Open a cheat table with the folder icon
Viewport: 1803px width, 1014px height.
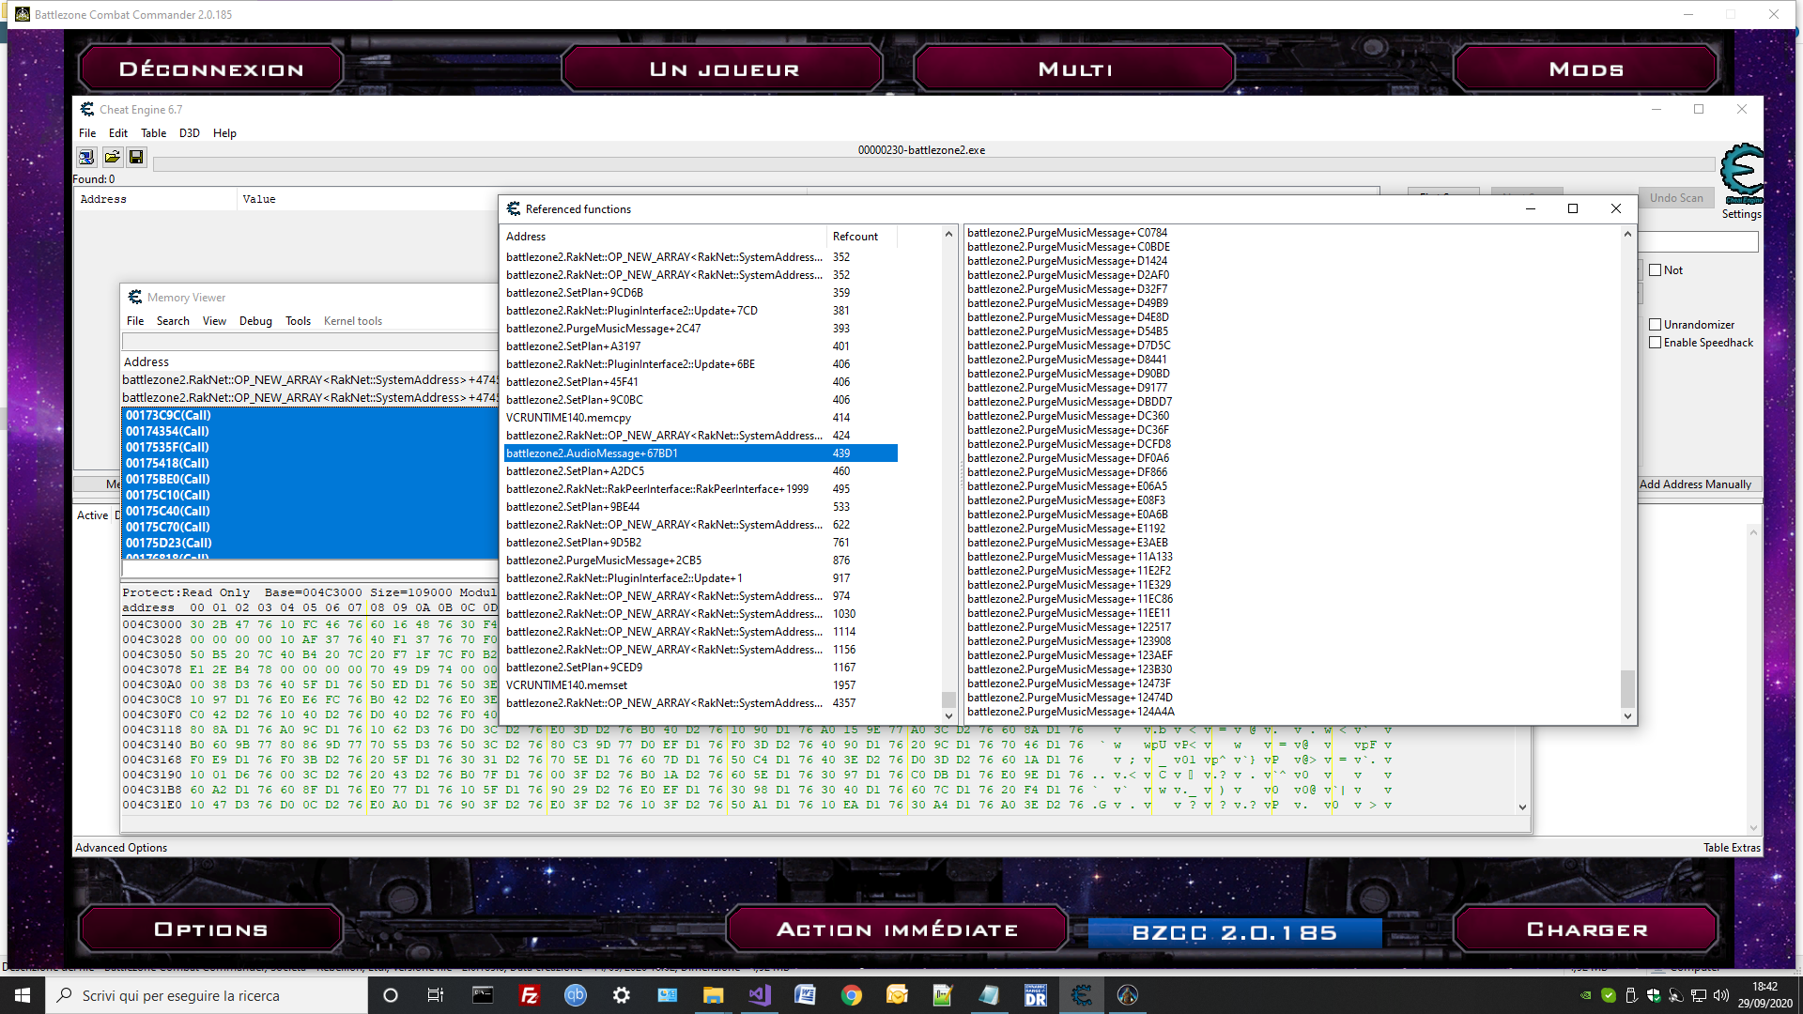click(112, 157)
